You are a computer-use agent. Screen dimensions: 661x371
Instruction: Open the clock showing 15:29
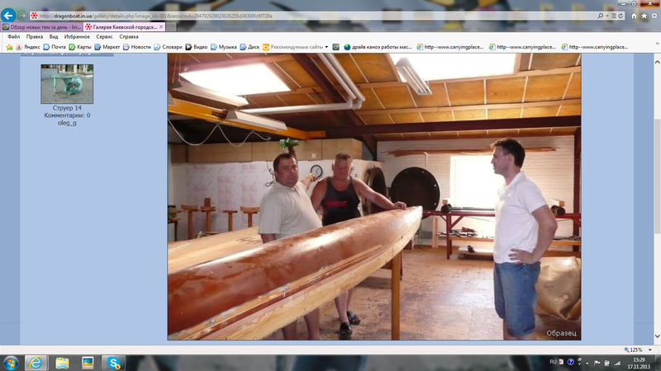pyautogui.click(x=639, y=363)
